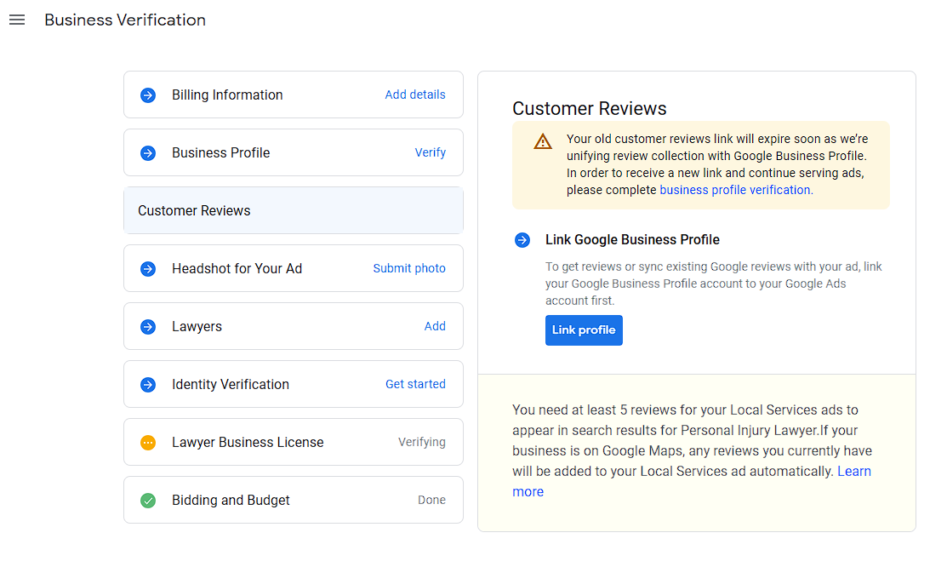Click the Link profile button
Viewport: 947px width, 573px height.
pos(584,330)
